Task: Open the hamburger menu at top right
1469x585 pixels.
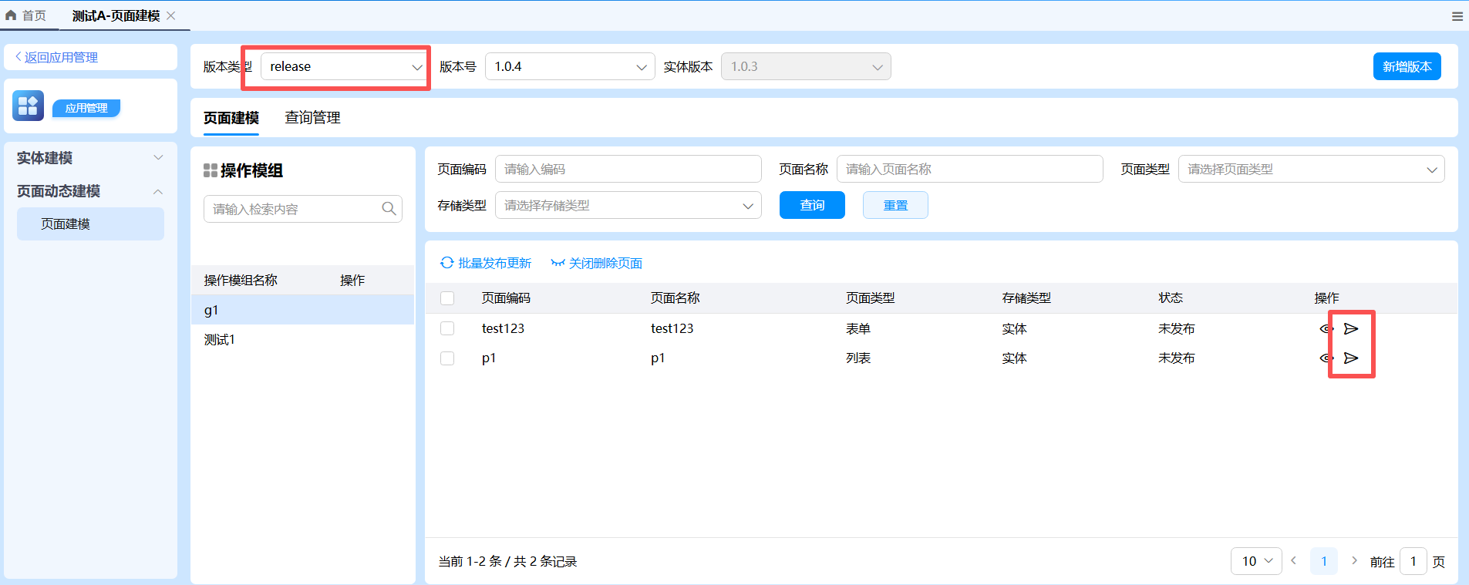Action: (1457, 16)
